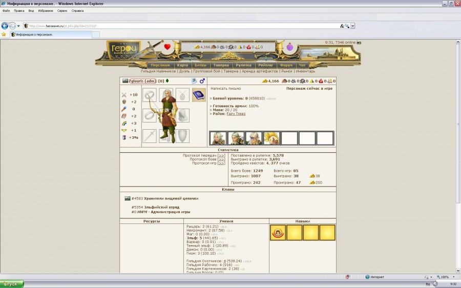Click the vertical scrollbar down arrow
The height and width of the screenshot is (288, 461).
pos(458,271)
